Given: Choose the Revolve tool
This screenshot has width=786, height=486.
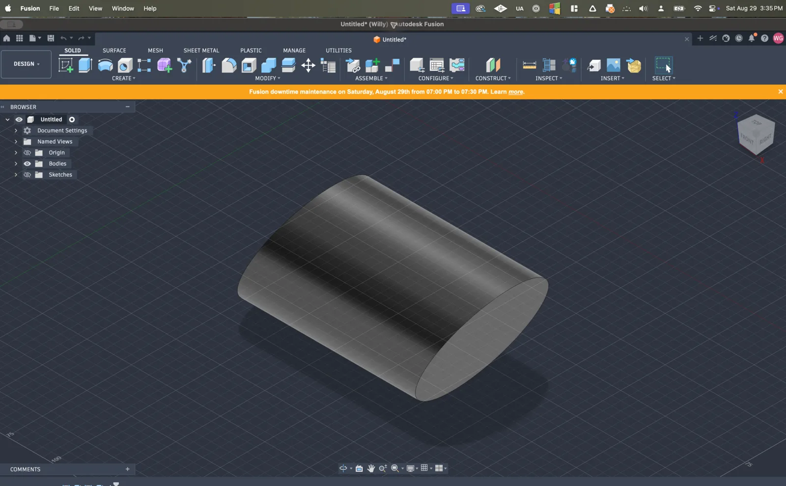Looking at the screenshot, I should click(105, 65).
